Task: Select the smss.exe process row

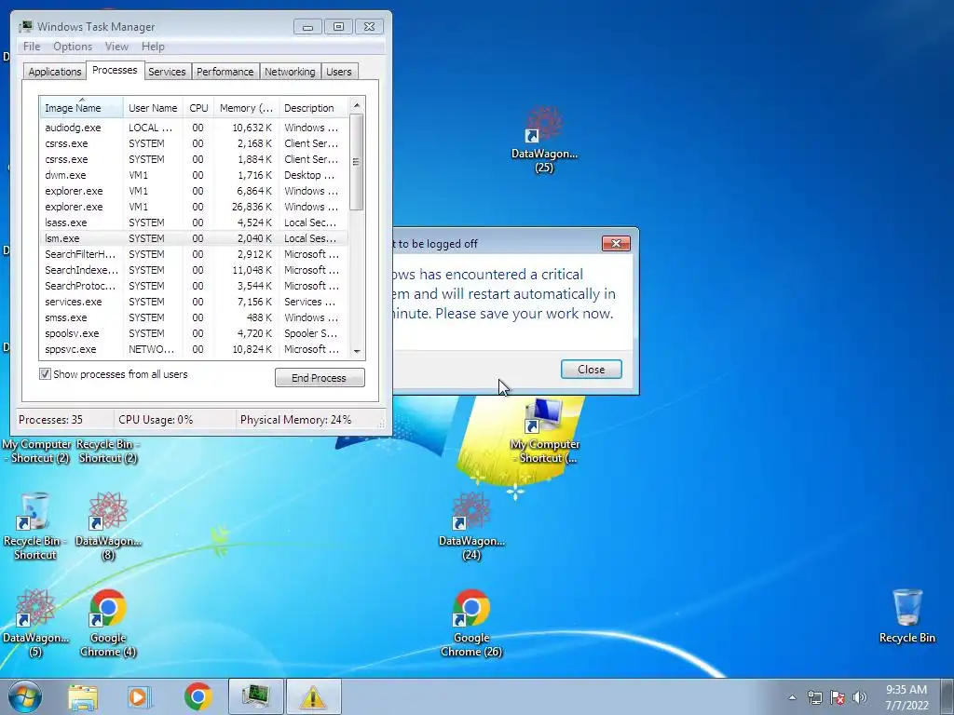Action: [194, 317]
